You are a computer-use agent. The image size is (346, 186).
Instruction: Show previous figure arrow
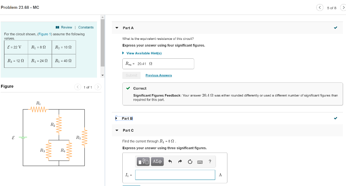click(78, 87)
